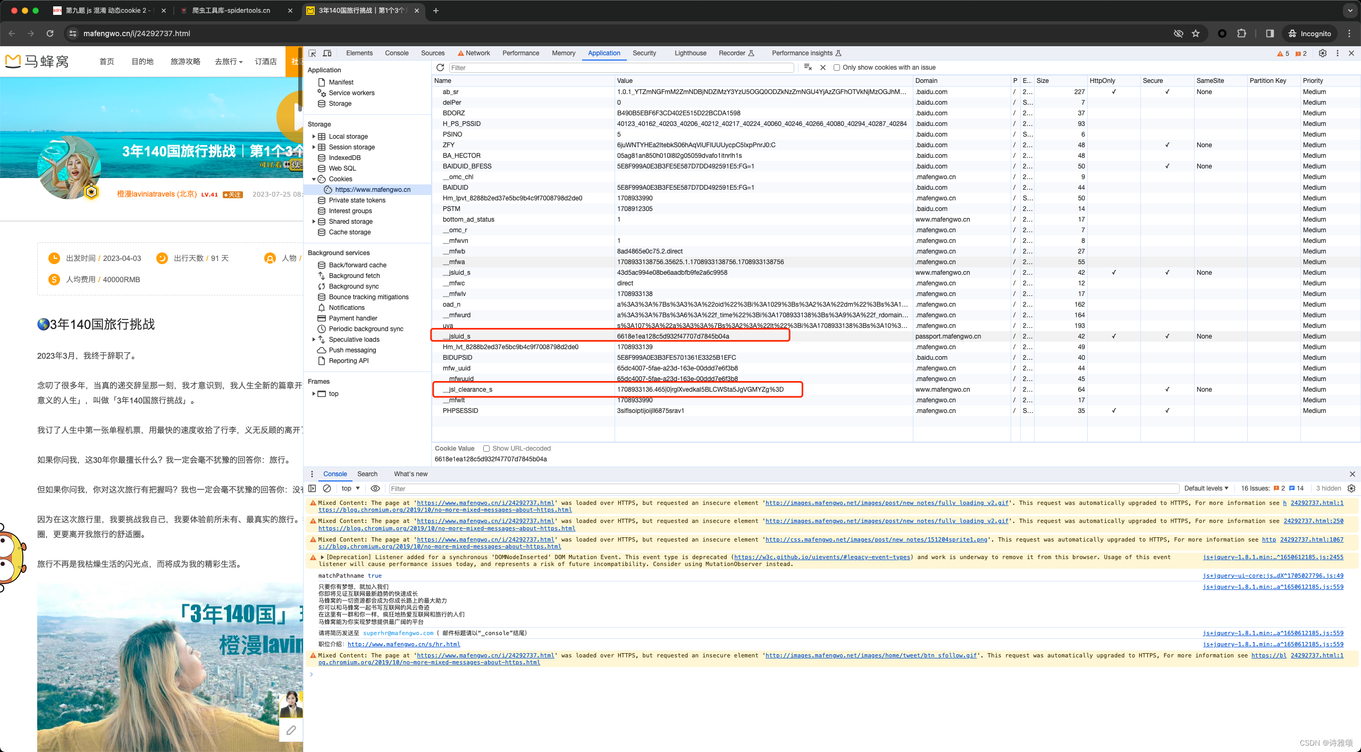
Task: Switch to the spidertools browser tab
Action: [x=231, y=11]
